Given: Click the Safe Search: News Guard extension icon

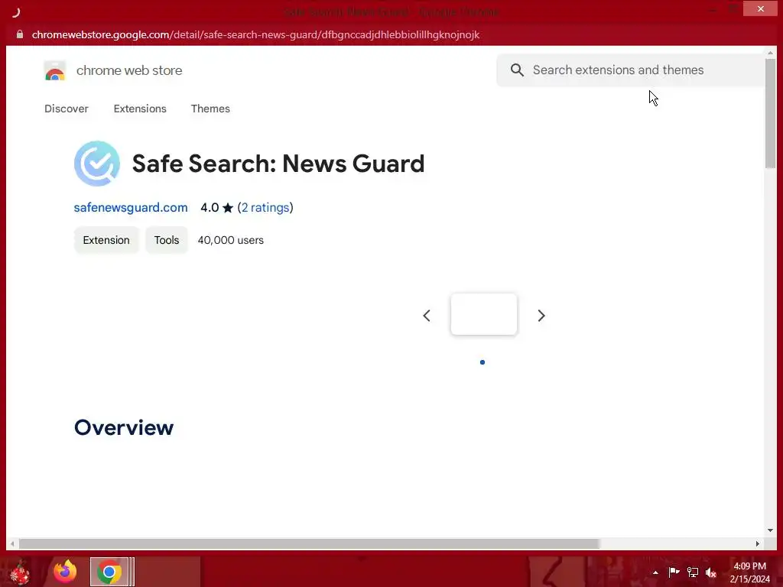Looking at the screenshot, I should pos(97,164).
